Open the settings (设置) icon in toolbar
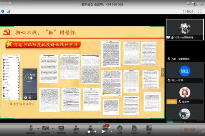The height and width of the screenshot is (136, 205). (149, 129)
